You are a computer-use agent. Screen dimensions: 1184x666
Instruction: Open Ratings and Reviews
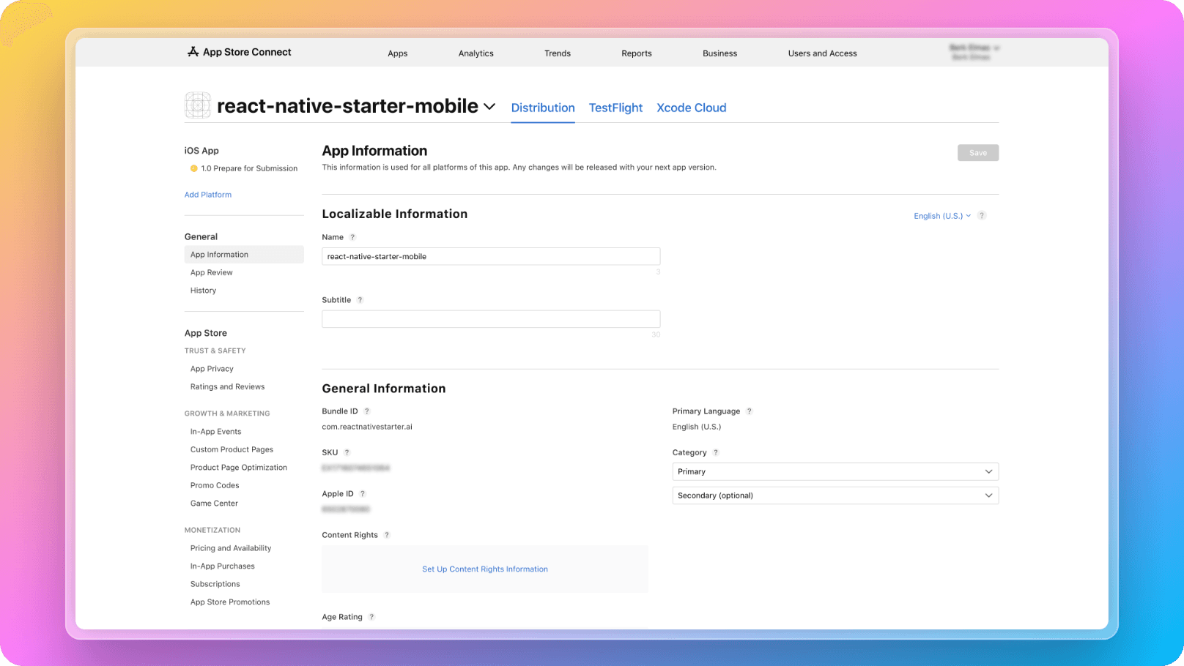pyautogui.click(x=227, y=386)
